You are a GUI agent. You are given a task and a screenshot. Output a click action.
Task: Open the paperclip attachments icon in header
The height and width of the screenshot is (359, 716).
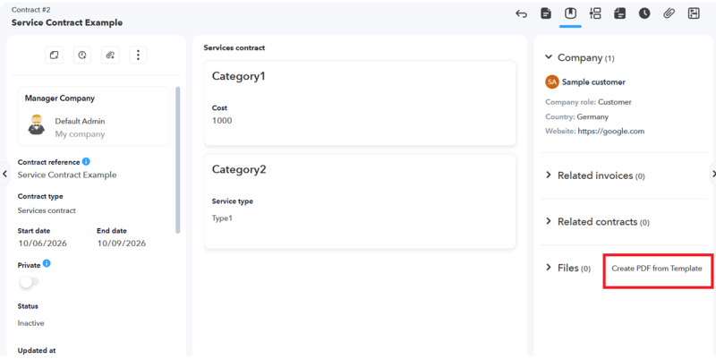pos(669,13)
